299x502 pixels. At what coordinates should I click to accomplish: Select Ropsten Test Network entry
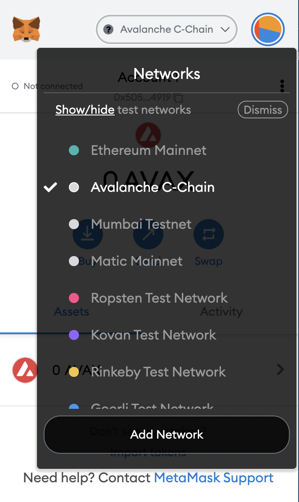159,298
